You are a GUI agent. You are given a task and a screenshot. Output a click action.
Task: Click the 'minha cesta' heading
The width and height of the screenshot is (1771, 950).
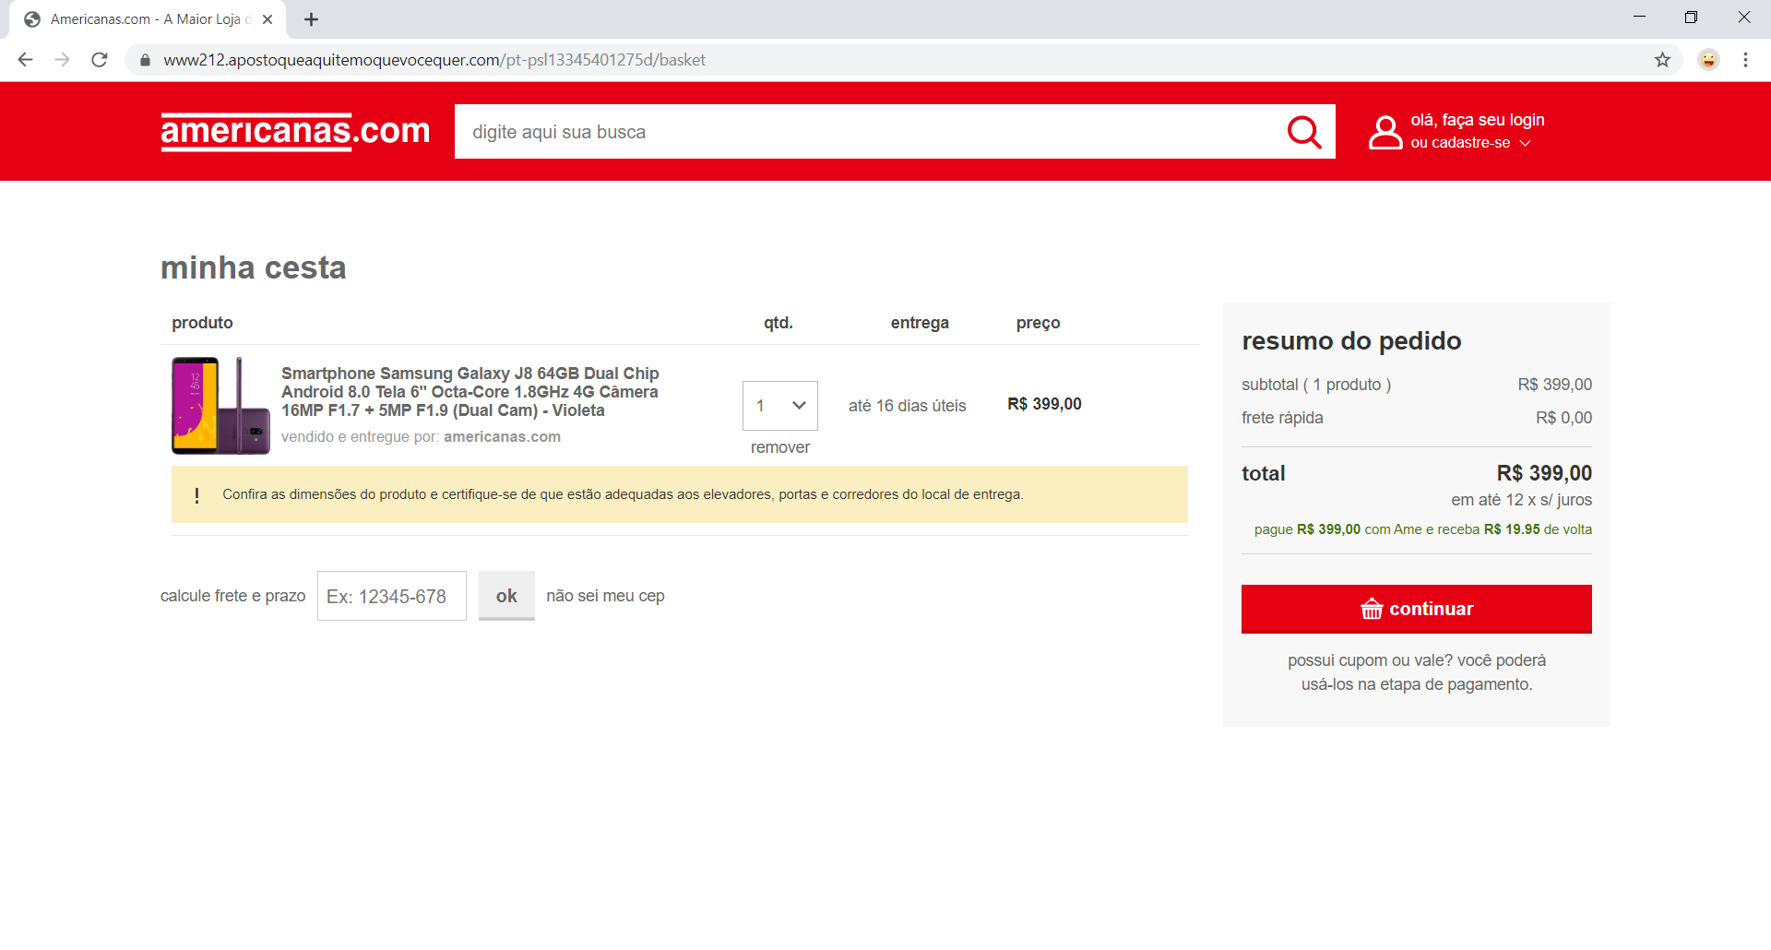tap(254, 267)
